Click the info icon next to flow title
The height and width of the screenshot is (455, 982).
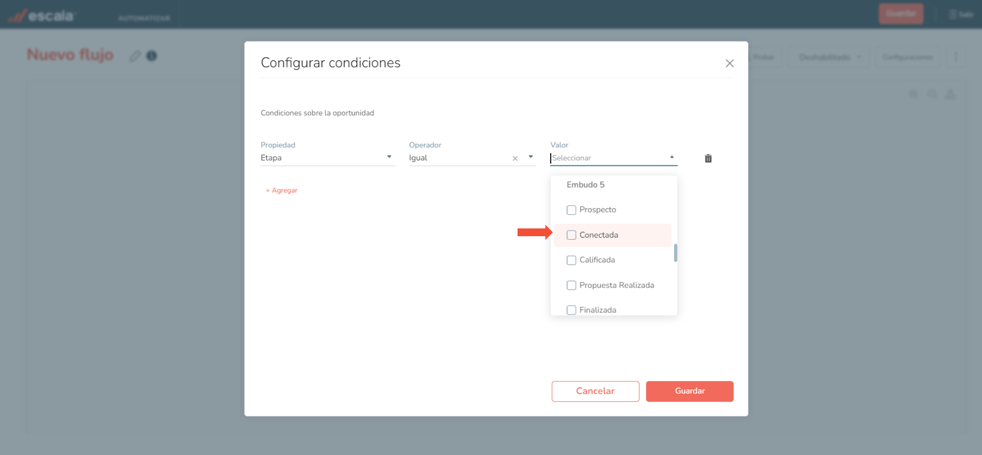[152, 56]
